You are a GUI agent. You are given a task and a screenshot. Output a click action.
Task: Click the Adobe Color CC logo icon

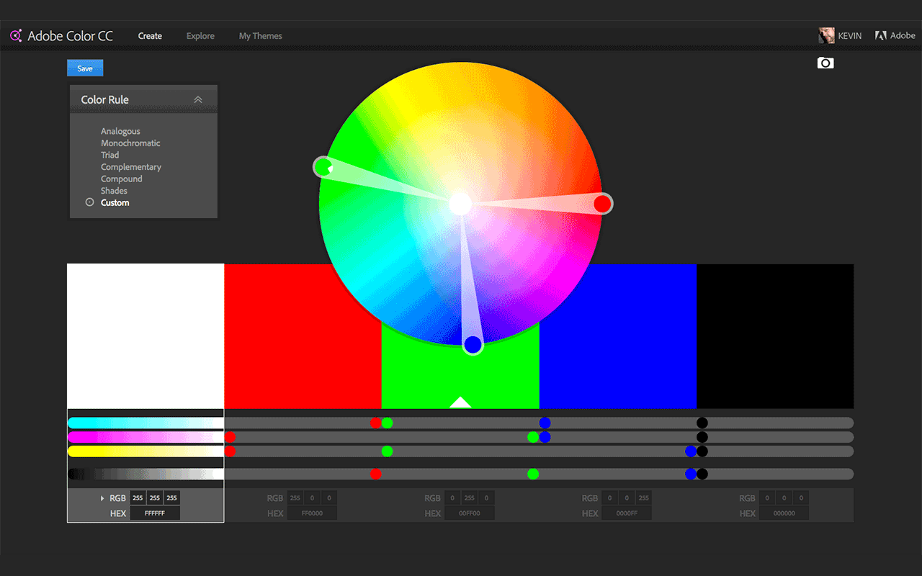click(x=16, y=35)
